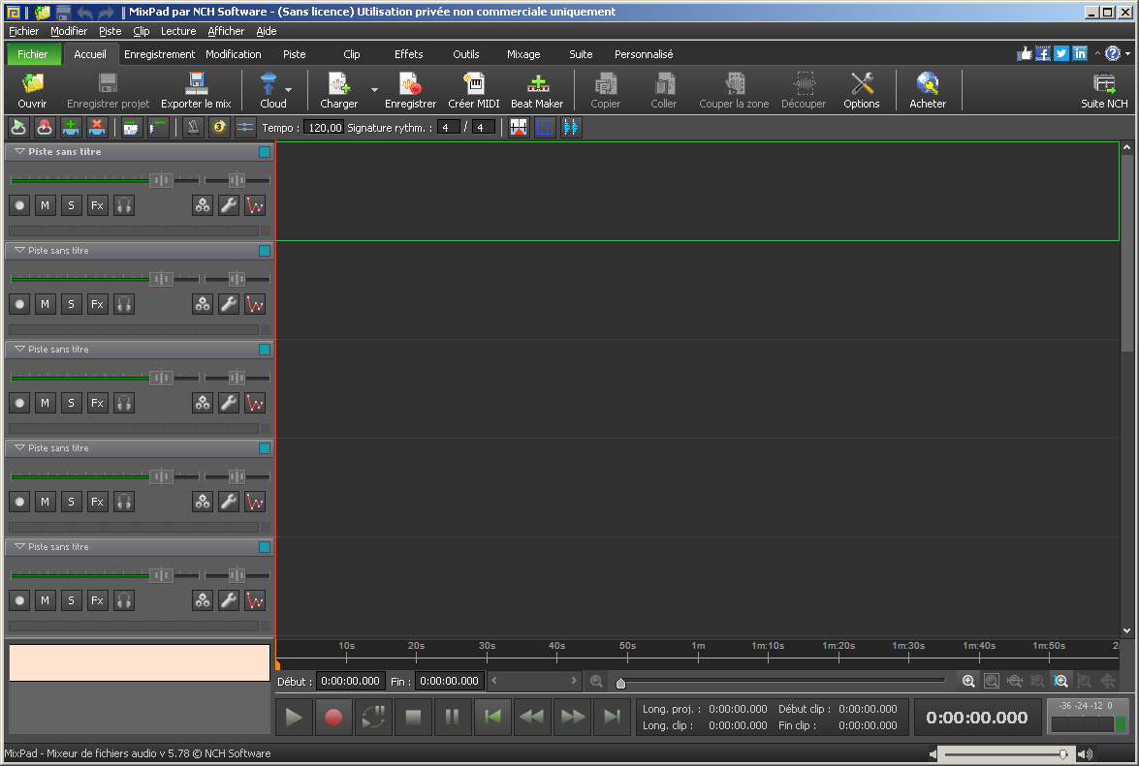The width and height of the screenshot is (1139, 766).
Task: Collapse the second track's header triangle
Action: 19,250
